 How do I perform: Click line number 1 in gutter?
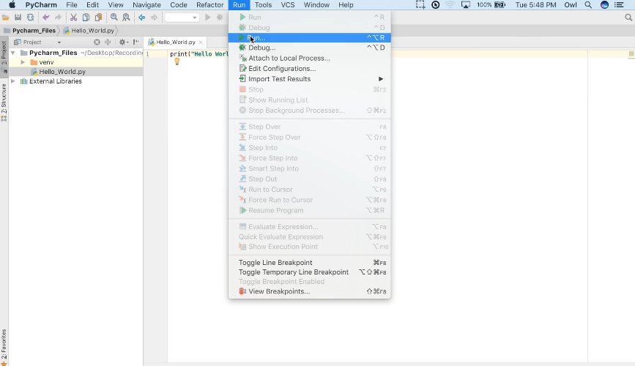pos(148,54)
